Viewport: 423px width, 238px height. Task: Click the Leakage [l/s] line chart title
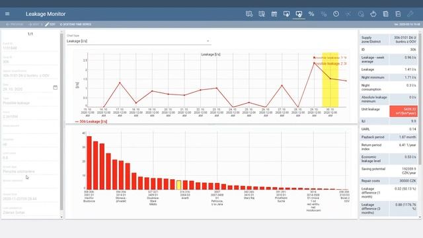click(x=211, y=54)
